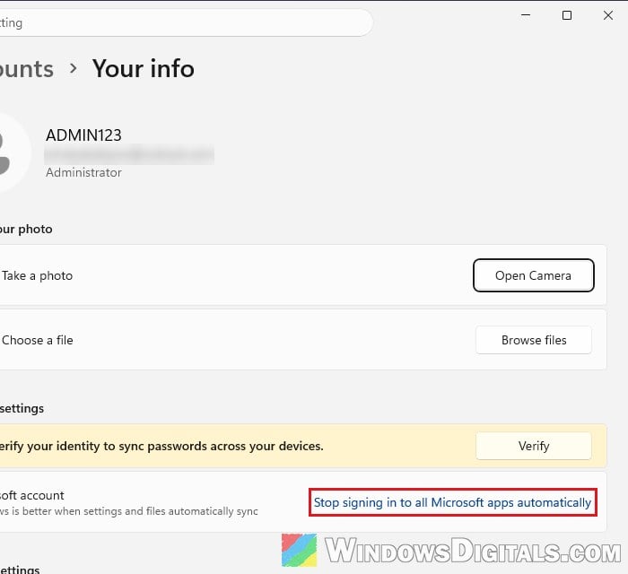Viewport: 628px width, 574px height.
Task: Click the breadcrumb chevron separator
Action: click(73, 68)
